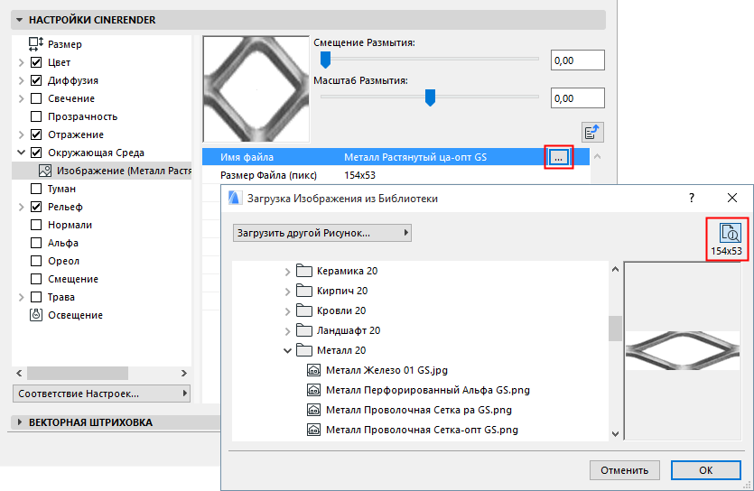Enable the Туман checkbox
This screenshot has width=754, height=491.
[36, 189]
